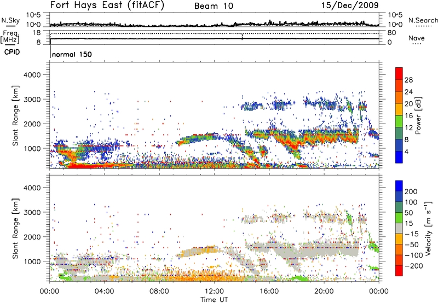
Task: Click the 'N.Search' legend label
Action: tap(423, 20)
